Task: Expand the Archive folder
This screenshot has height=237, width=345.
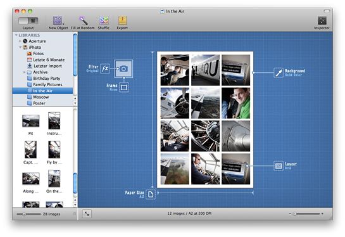Action: click(24, 72)
